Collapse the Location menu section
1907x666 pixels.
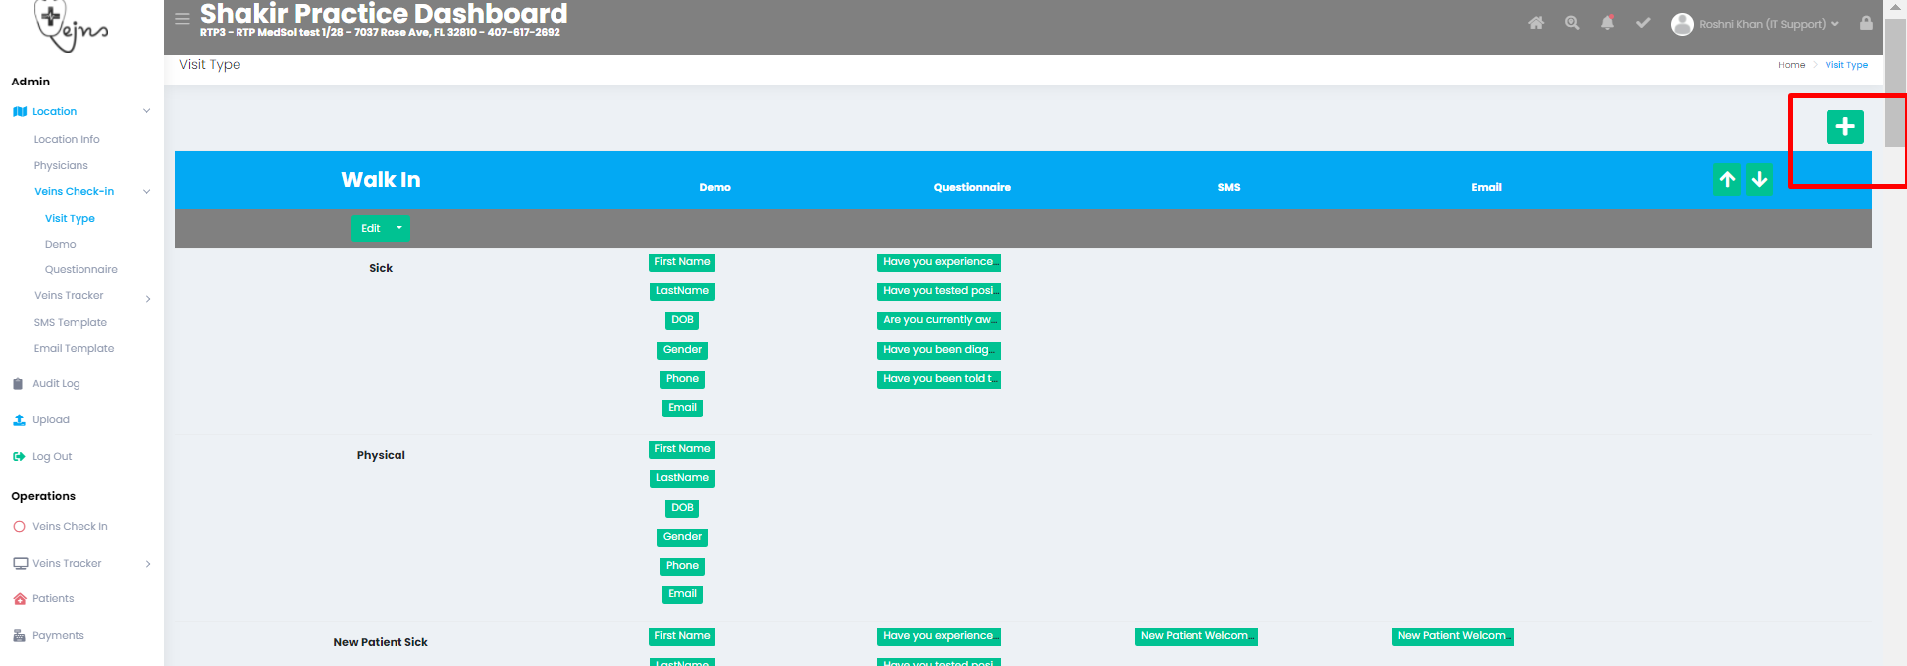click(146, 111)
